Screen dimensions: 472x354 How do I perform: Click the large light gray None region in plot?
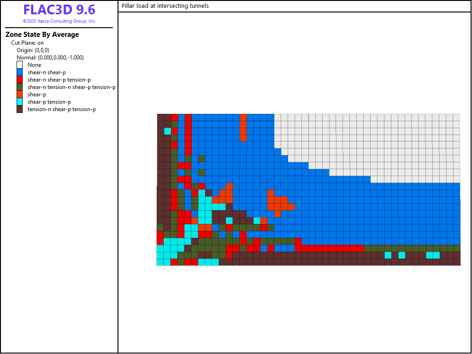tap(392, 138)
